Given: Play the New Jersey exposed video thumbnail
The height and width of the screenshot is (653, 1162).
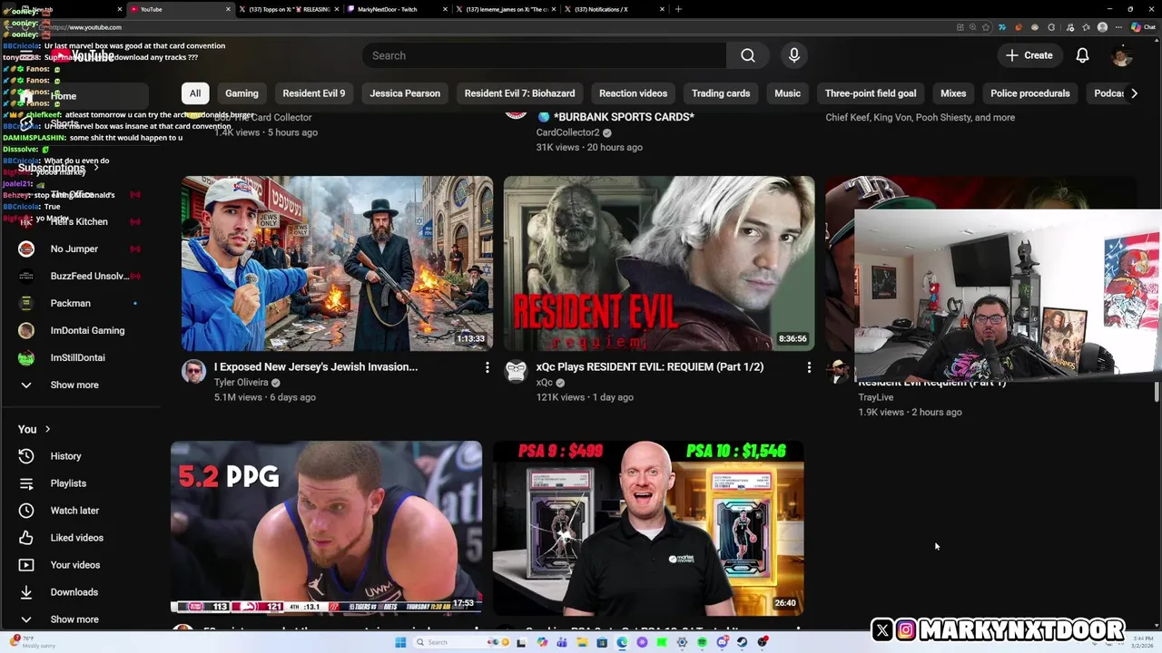Looking at the screenshot, I should (337, 263).
